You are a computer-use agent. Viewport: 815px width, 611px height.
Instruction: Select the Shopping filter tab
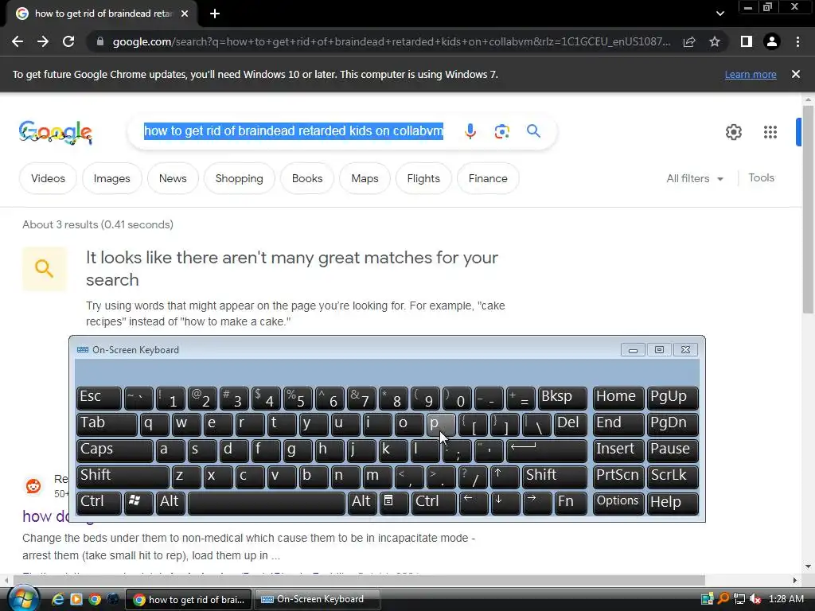tap(239, 178)
